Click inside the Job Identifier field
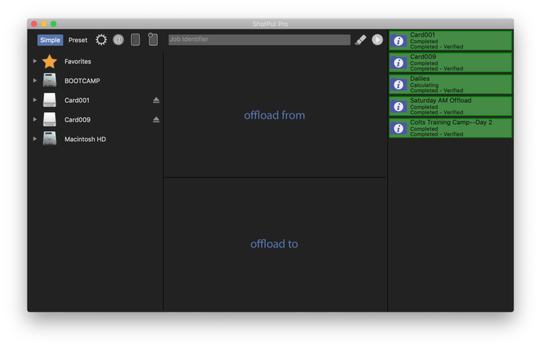The width and height of the screenshot is (541, 348). (x=259, y=39)
